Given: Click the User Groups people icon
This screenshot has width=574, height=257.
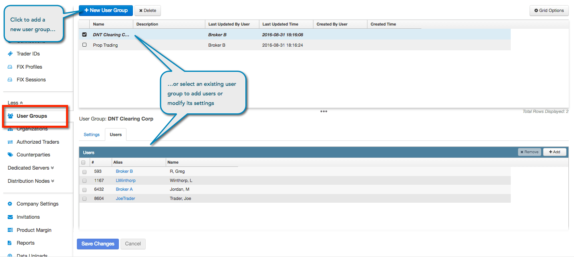Looking at the screenshot, I should [10, 116].
